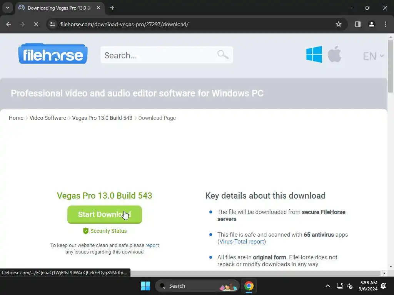Click the FileHorse logo

[x=53, y=54]
